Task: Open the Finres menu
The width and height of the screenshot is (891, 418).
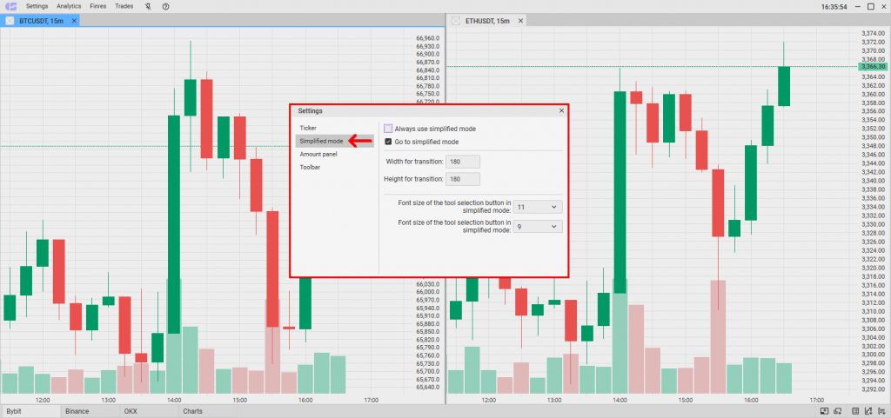Action: (98, 6)
